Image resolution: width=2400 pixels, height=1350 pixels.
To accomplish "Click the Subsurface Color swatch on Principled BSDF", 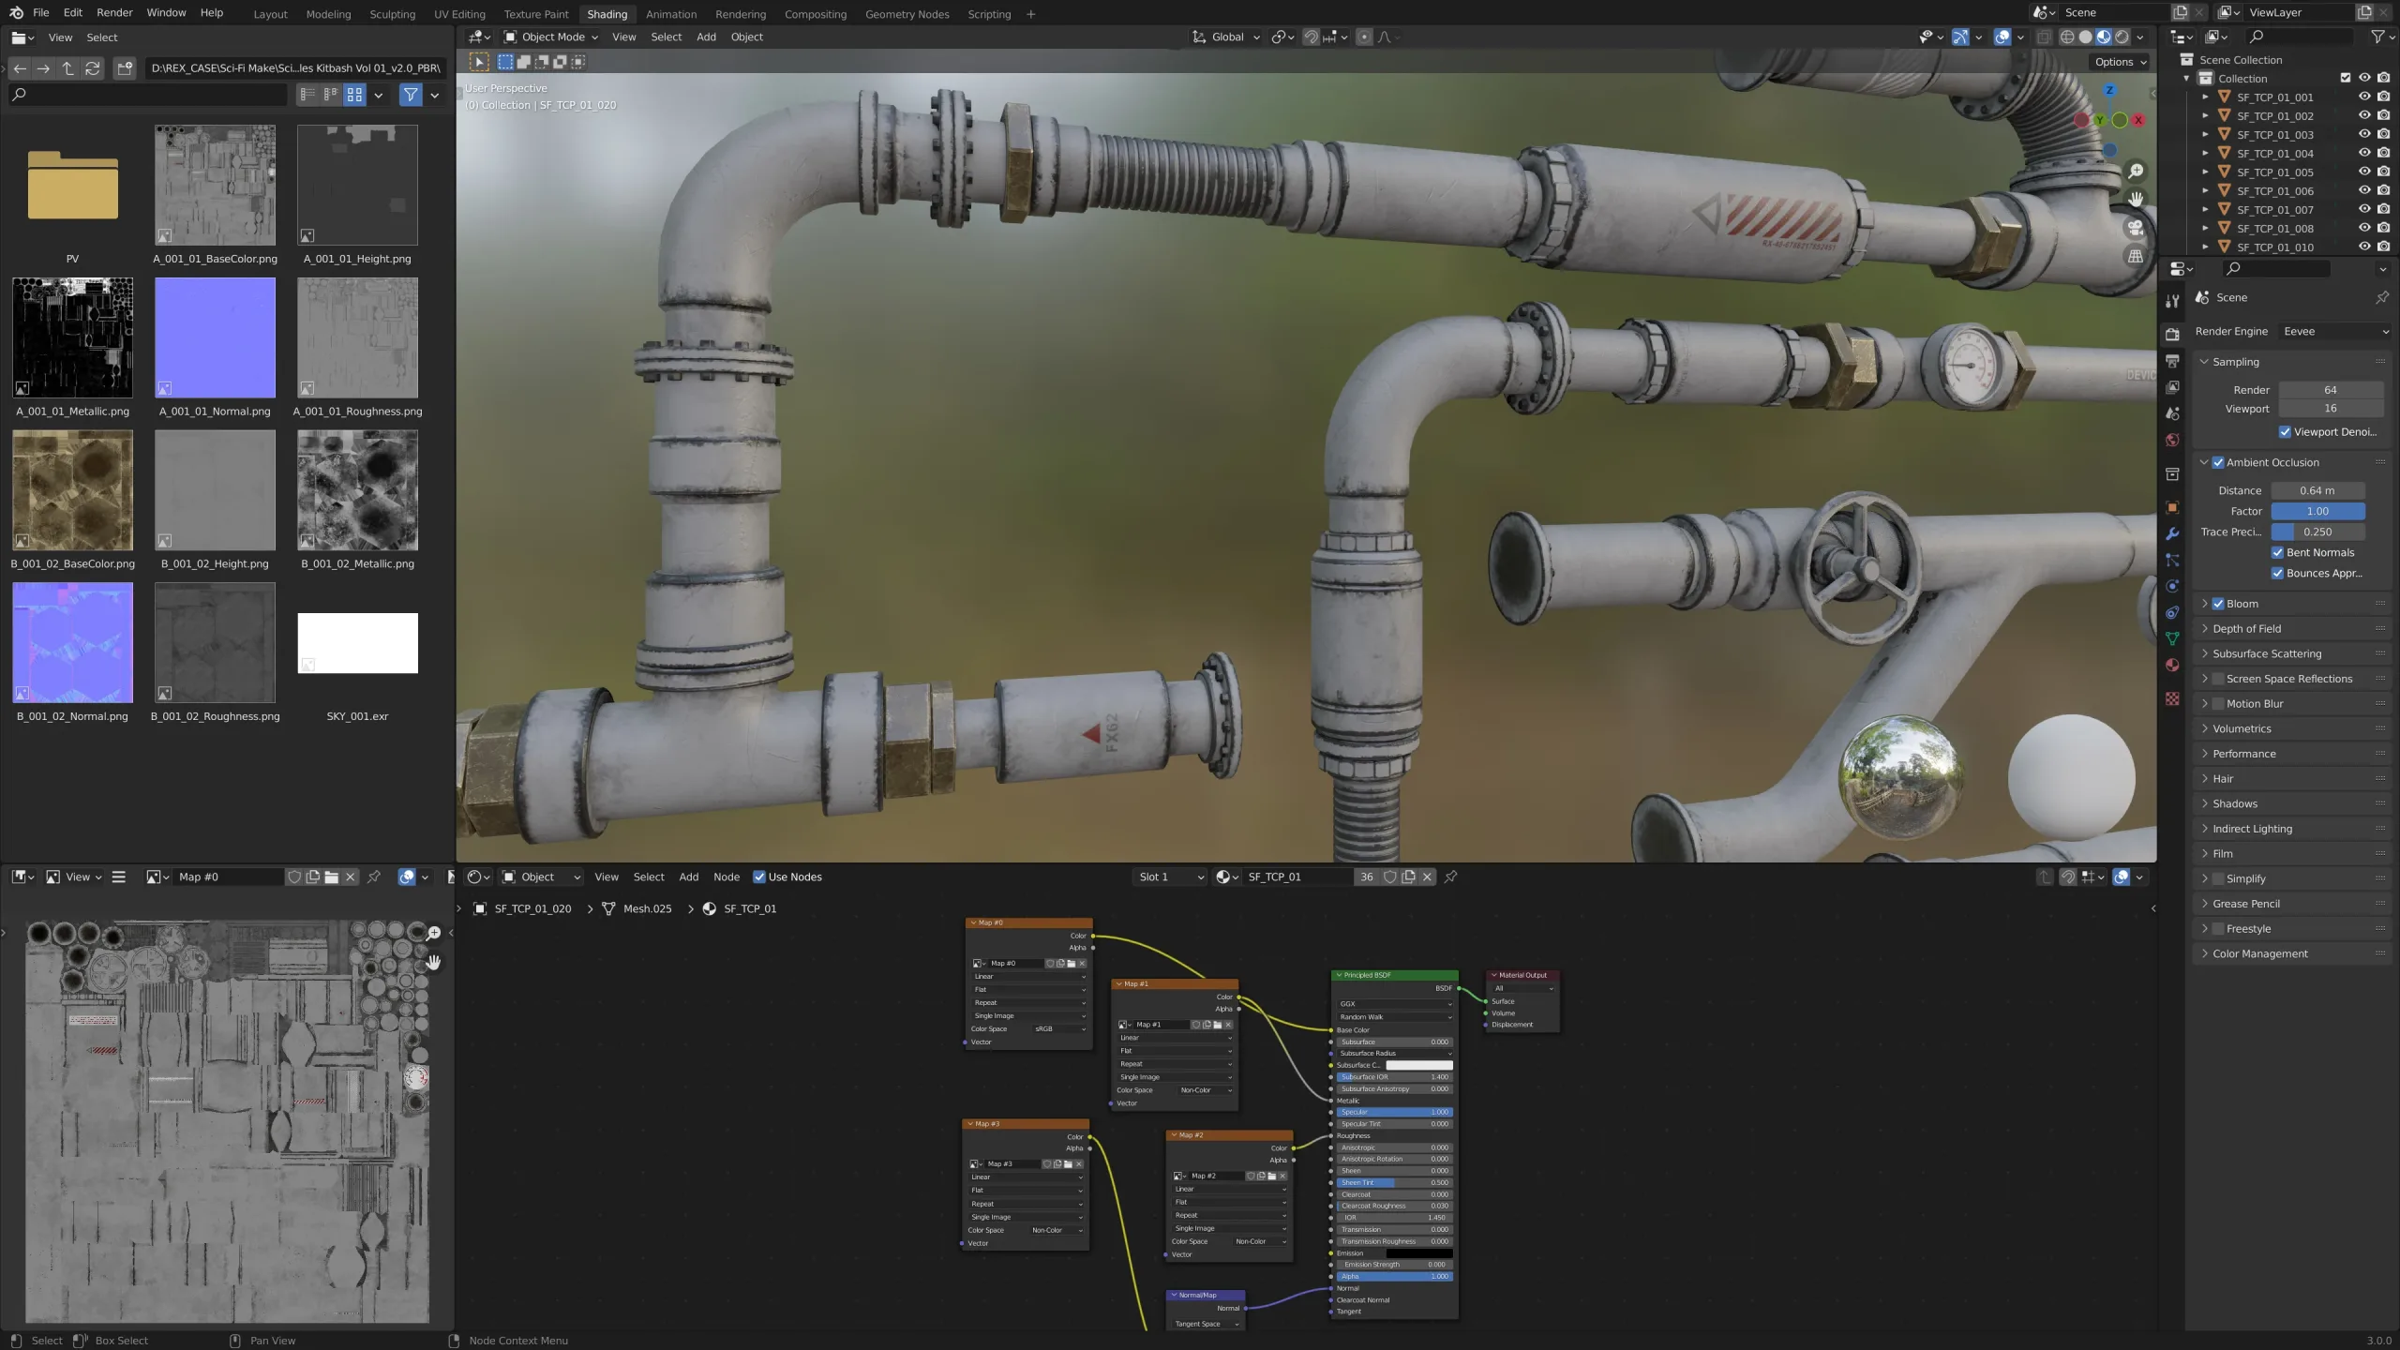I will pos(1419,1065).
